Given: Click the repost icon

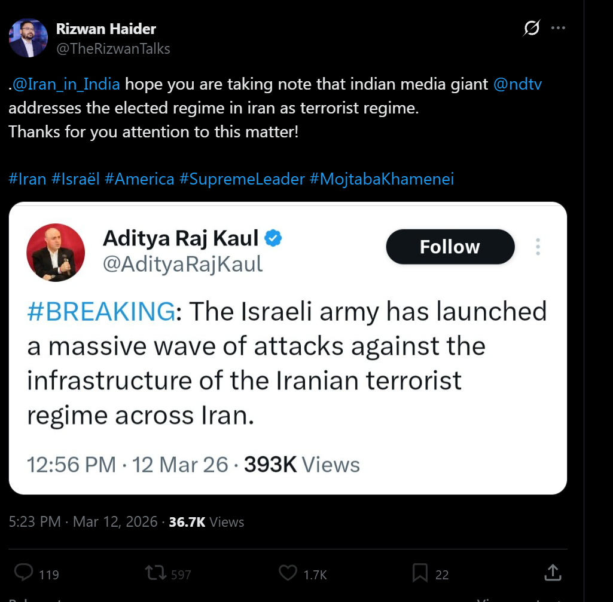Looking at the screenshot, I should 156,573.
